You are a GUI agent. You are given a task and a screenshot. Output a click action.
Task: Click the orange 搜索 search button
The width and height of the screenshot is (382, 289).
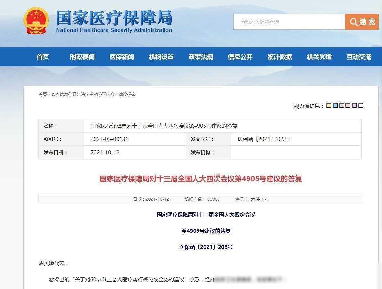click(x=362, y=22)
